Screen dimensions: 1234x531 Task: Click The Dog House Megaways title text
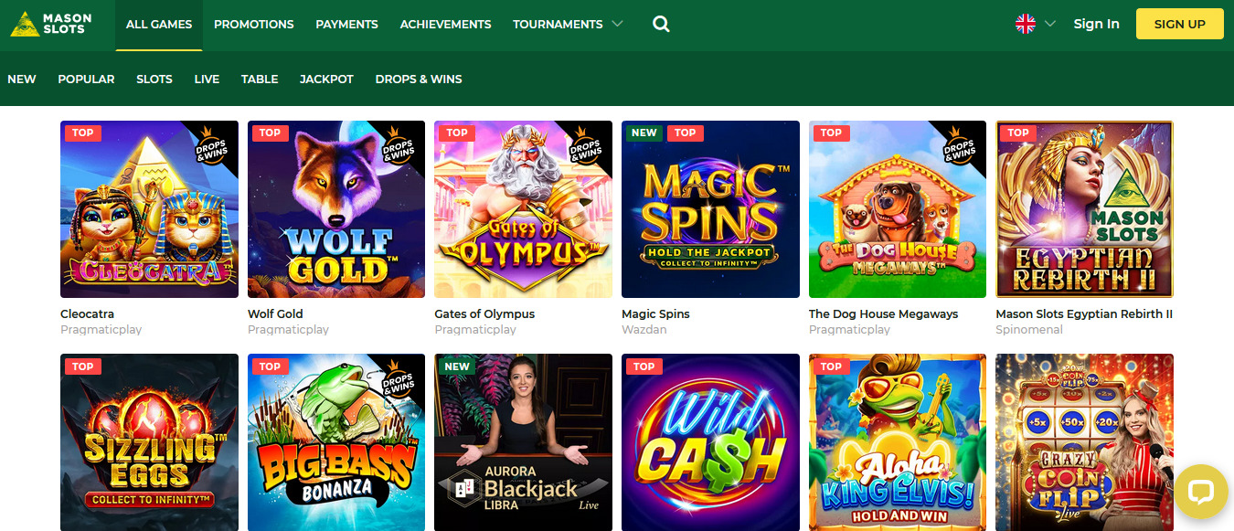[x=884, y=313]
